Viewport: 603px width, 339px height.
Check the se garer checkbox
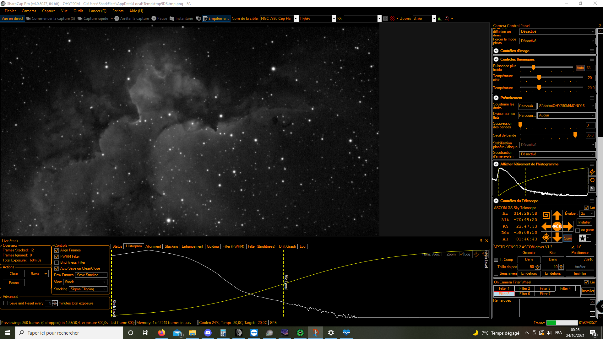point(578,230)
